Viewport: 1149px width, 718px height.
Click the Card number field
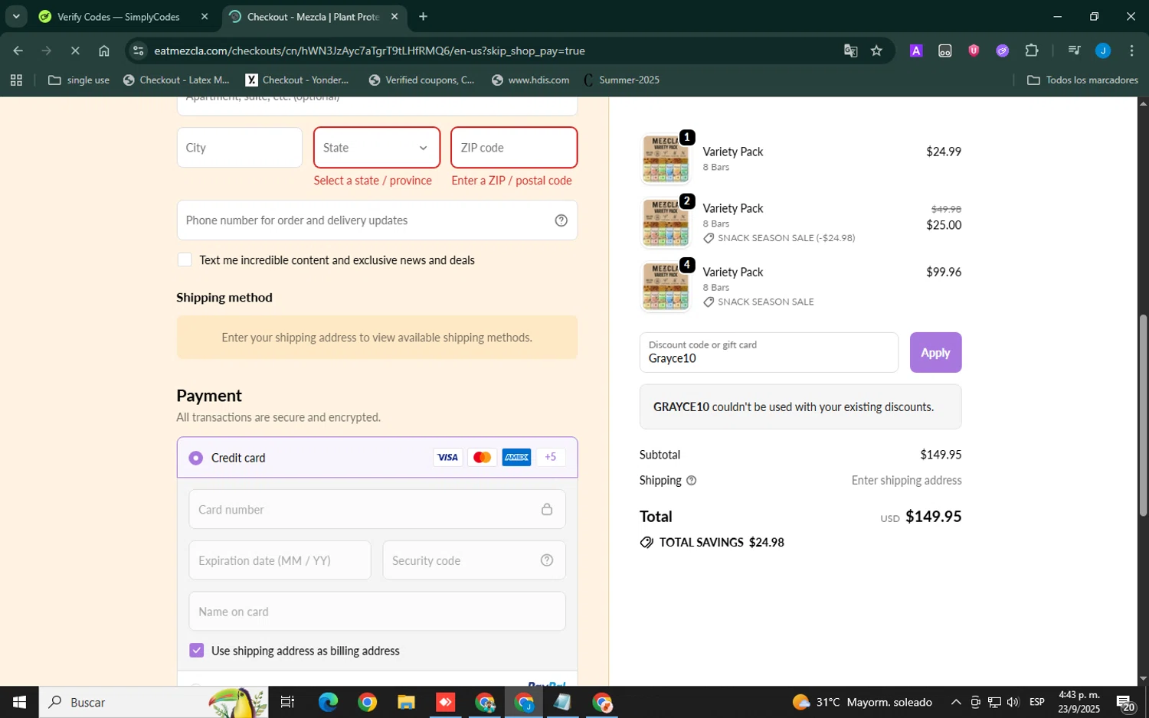click(377, 509)
